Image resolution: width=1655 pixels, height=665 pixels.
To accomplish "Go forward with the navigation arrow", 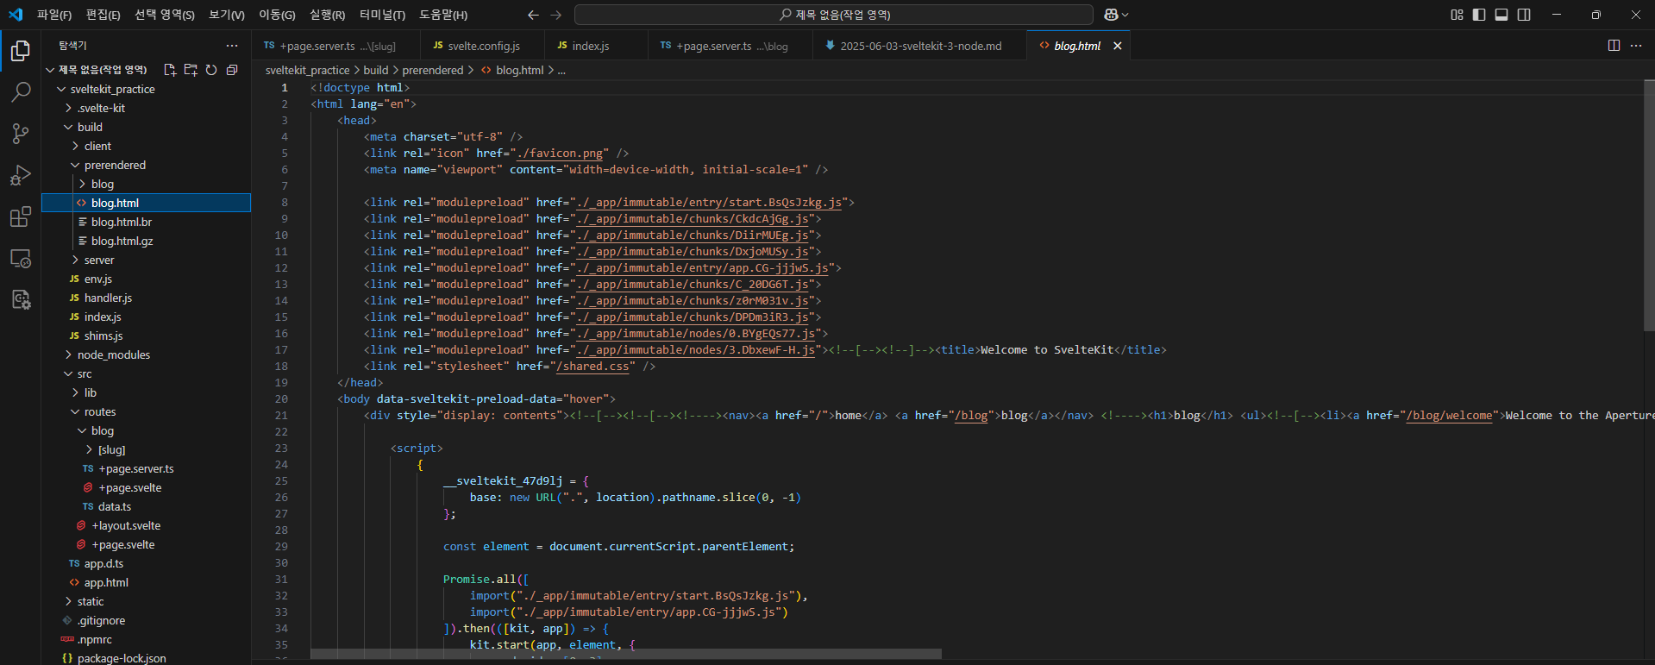I will [555, 15].
